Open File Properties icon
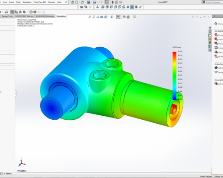223x178 pixels. coord(117,2)
